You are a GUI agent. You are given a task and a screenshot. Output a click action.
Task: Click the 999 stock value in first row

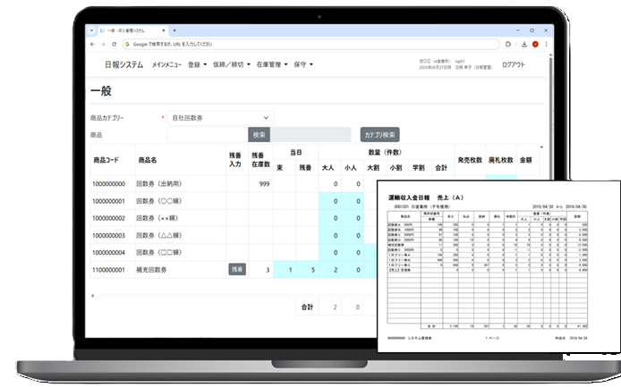pyautogui.click(x=264, y=184)
